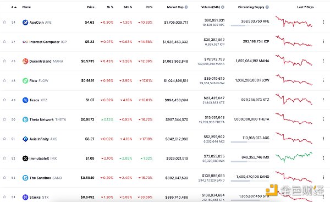Open three-dot menu for The Sandbox row

tap(323, 177)
